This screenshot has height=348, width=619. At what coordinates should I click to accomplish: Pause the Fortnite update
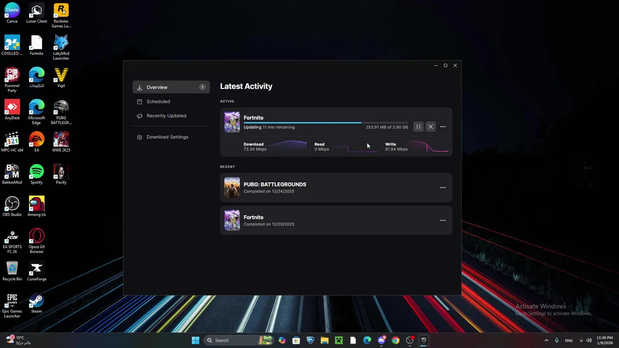[418, 127]
